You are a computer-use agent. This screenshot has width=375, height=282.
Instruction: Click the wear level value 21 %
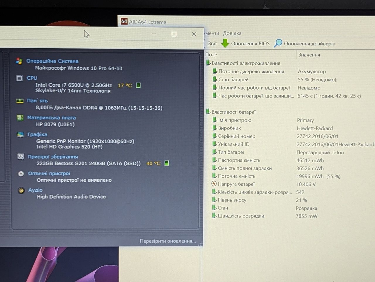[x=301, y=200]
